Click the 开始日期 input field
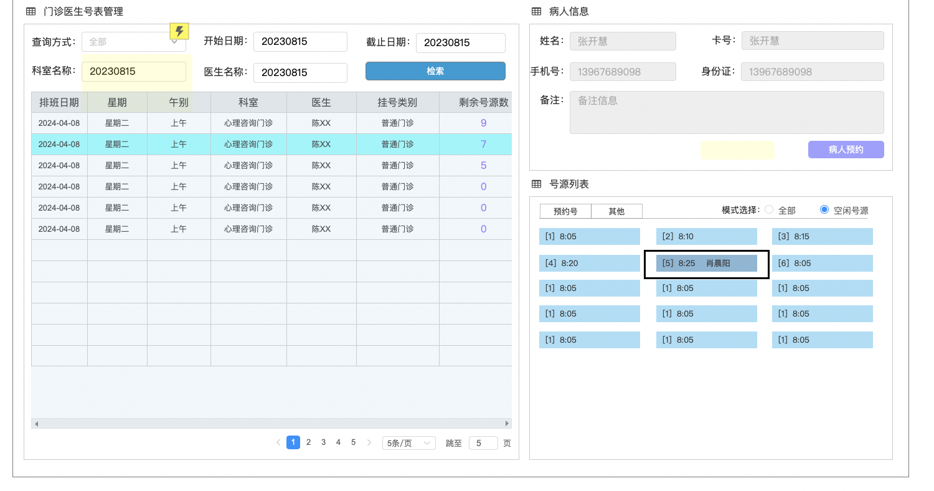The width and height of the screenshot is (934, 491). click(300, 42)
